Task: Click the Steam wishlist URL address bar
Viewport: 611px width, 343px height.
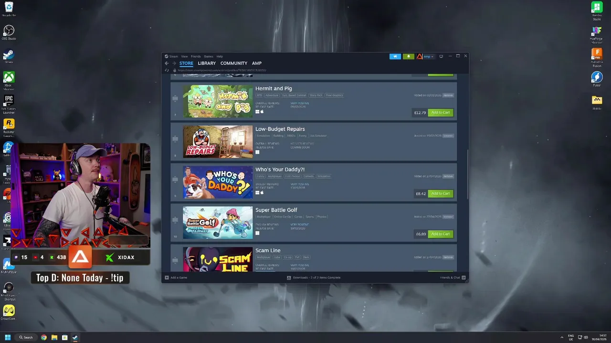Action: (222, 70)
